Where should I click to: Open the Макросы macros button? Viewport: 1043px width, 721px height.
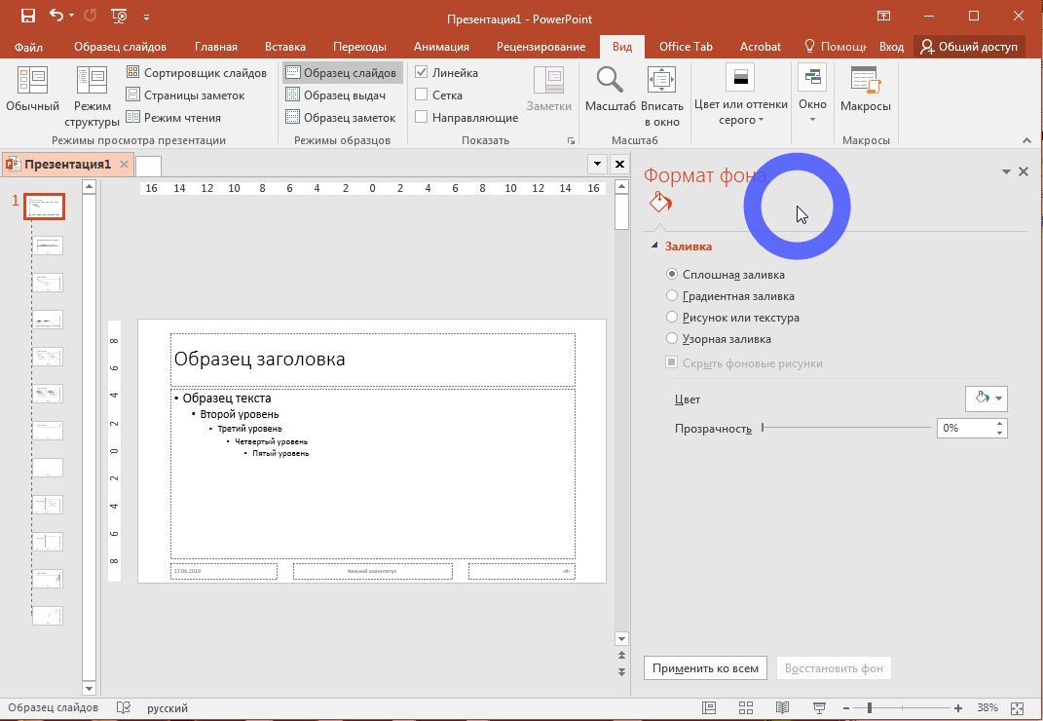(x=865, y=90)
